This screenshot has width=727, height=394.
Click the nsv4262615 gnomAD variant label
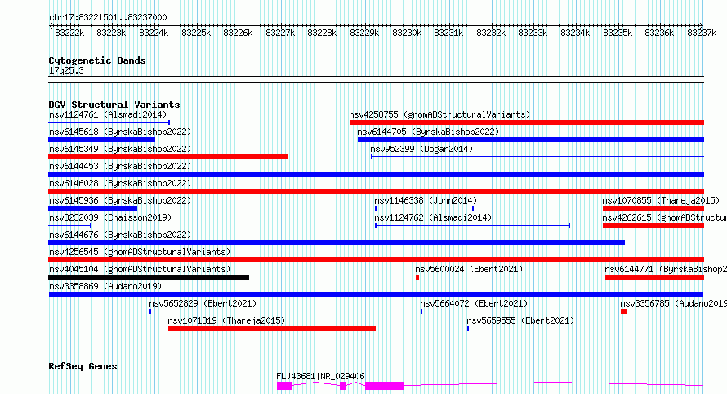[x=664, y=217]
